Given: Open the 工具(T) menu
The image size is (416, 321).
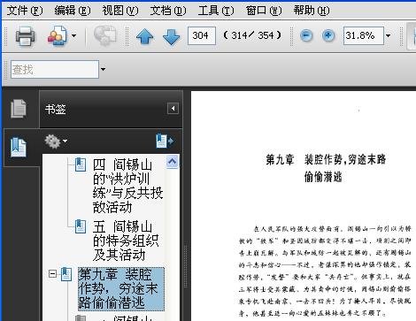Looking at the screenshot, I should tap(216, 11).
